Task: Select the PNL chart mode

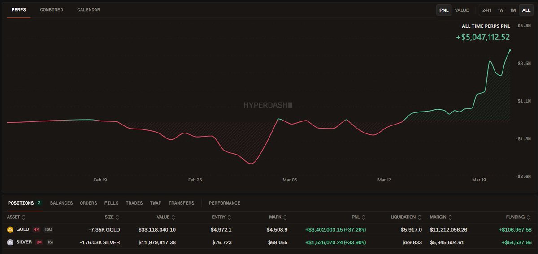Action: (x=444, y=10)
